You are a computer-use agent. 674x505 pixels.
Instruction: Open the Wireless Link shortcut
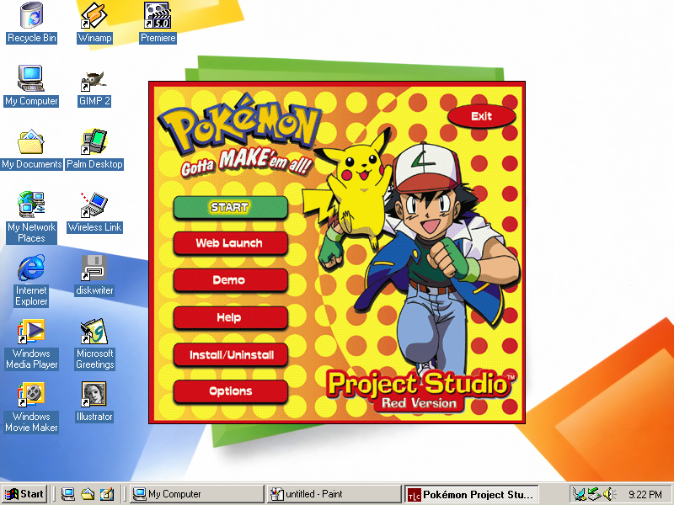point(94,206)
